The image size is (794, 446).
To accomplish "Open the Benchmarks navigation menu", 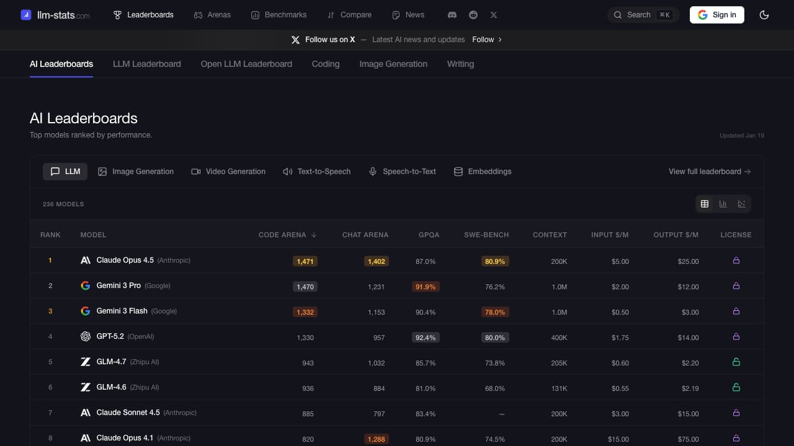I will (279, 15).
